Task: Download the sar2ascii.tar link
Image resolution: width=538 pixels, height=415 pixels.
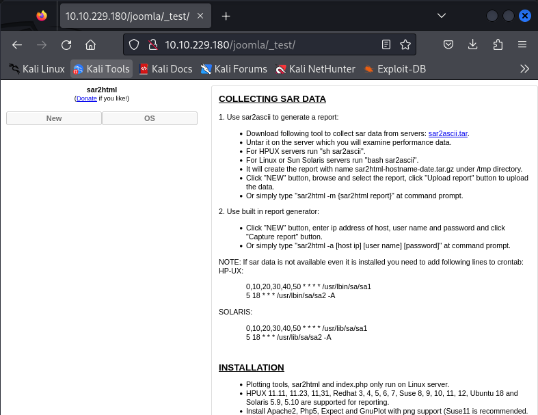Action: 448,133
